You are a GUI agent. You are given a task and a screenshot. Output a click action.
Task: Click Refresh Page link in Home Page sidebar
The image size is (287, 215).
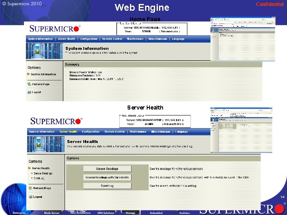coord(41,84)
